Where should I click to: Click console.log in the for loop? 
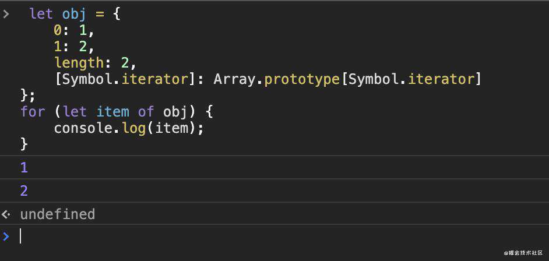point(100,128)
